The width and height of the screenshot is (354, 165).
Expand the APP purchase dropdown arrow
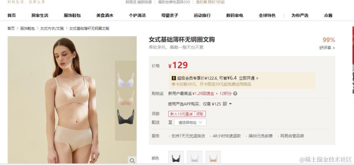[x=230, y=104]
